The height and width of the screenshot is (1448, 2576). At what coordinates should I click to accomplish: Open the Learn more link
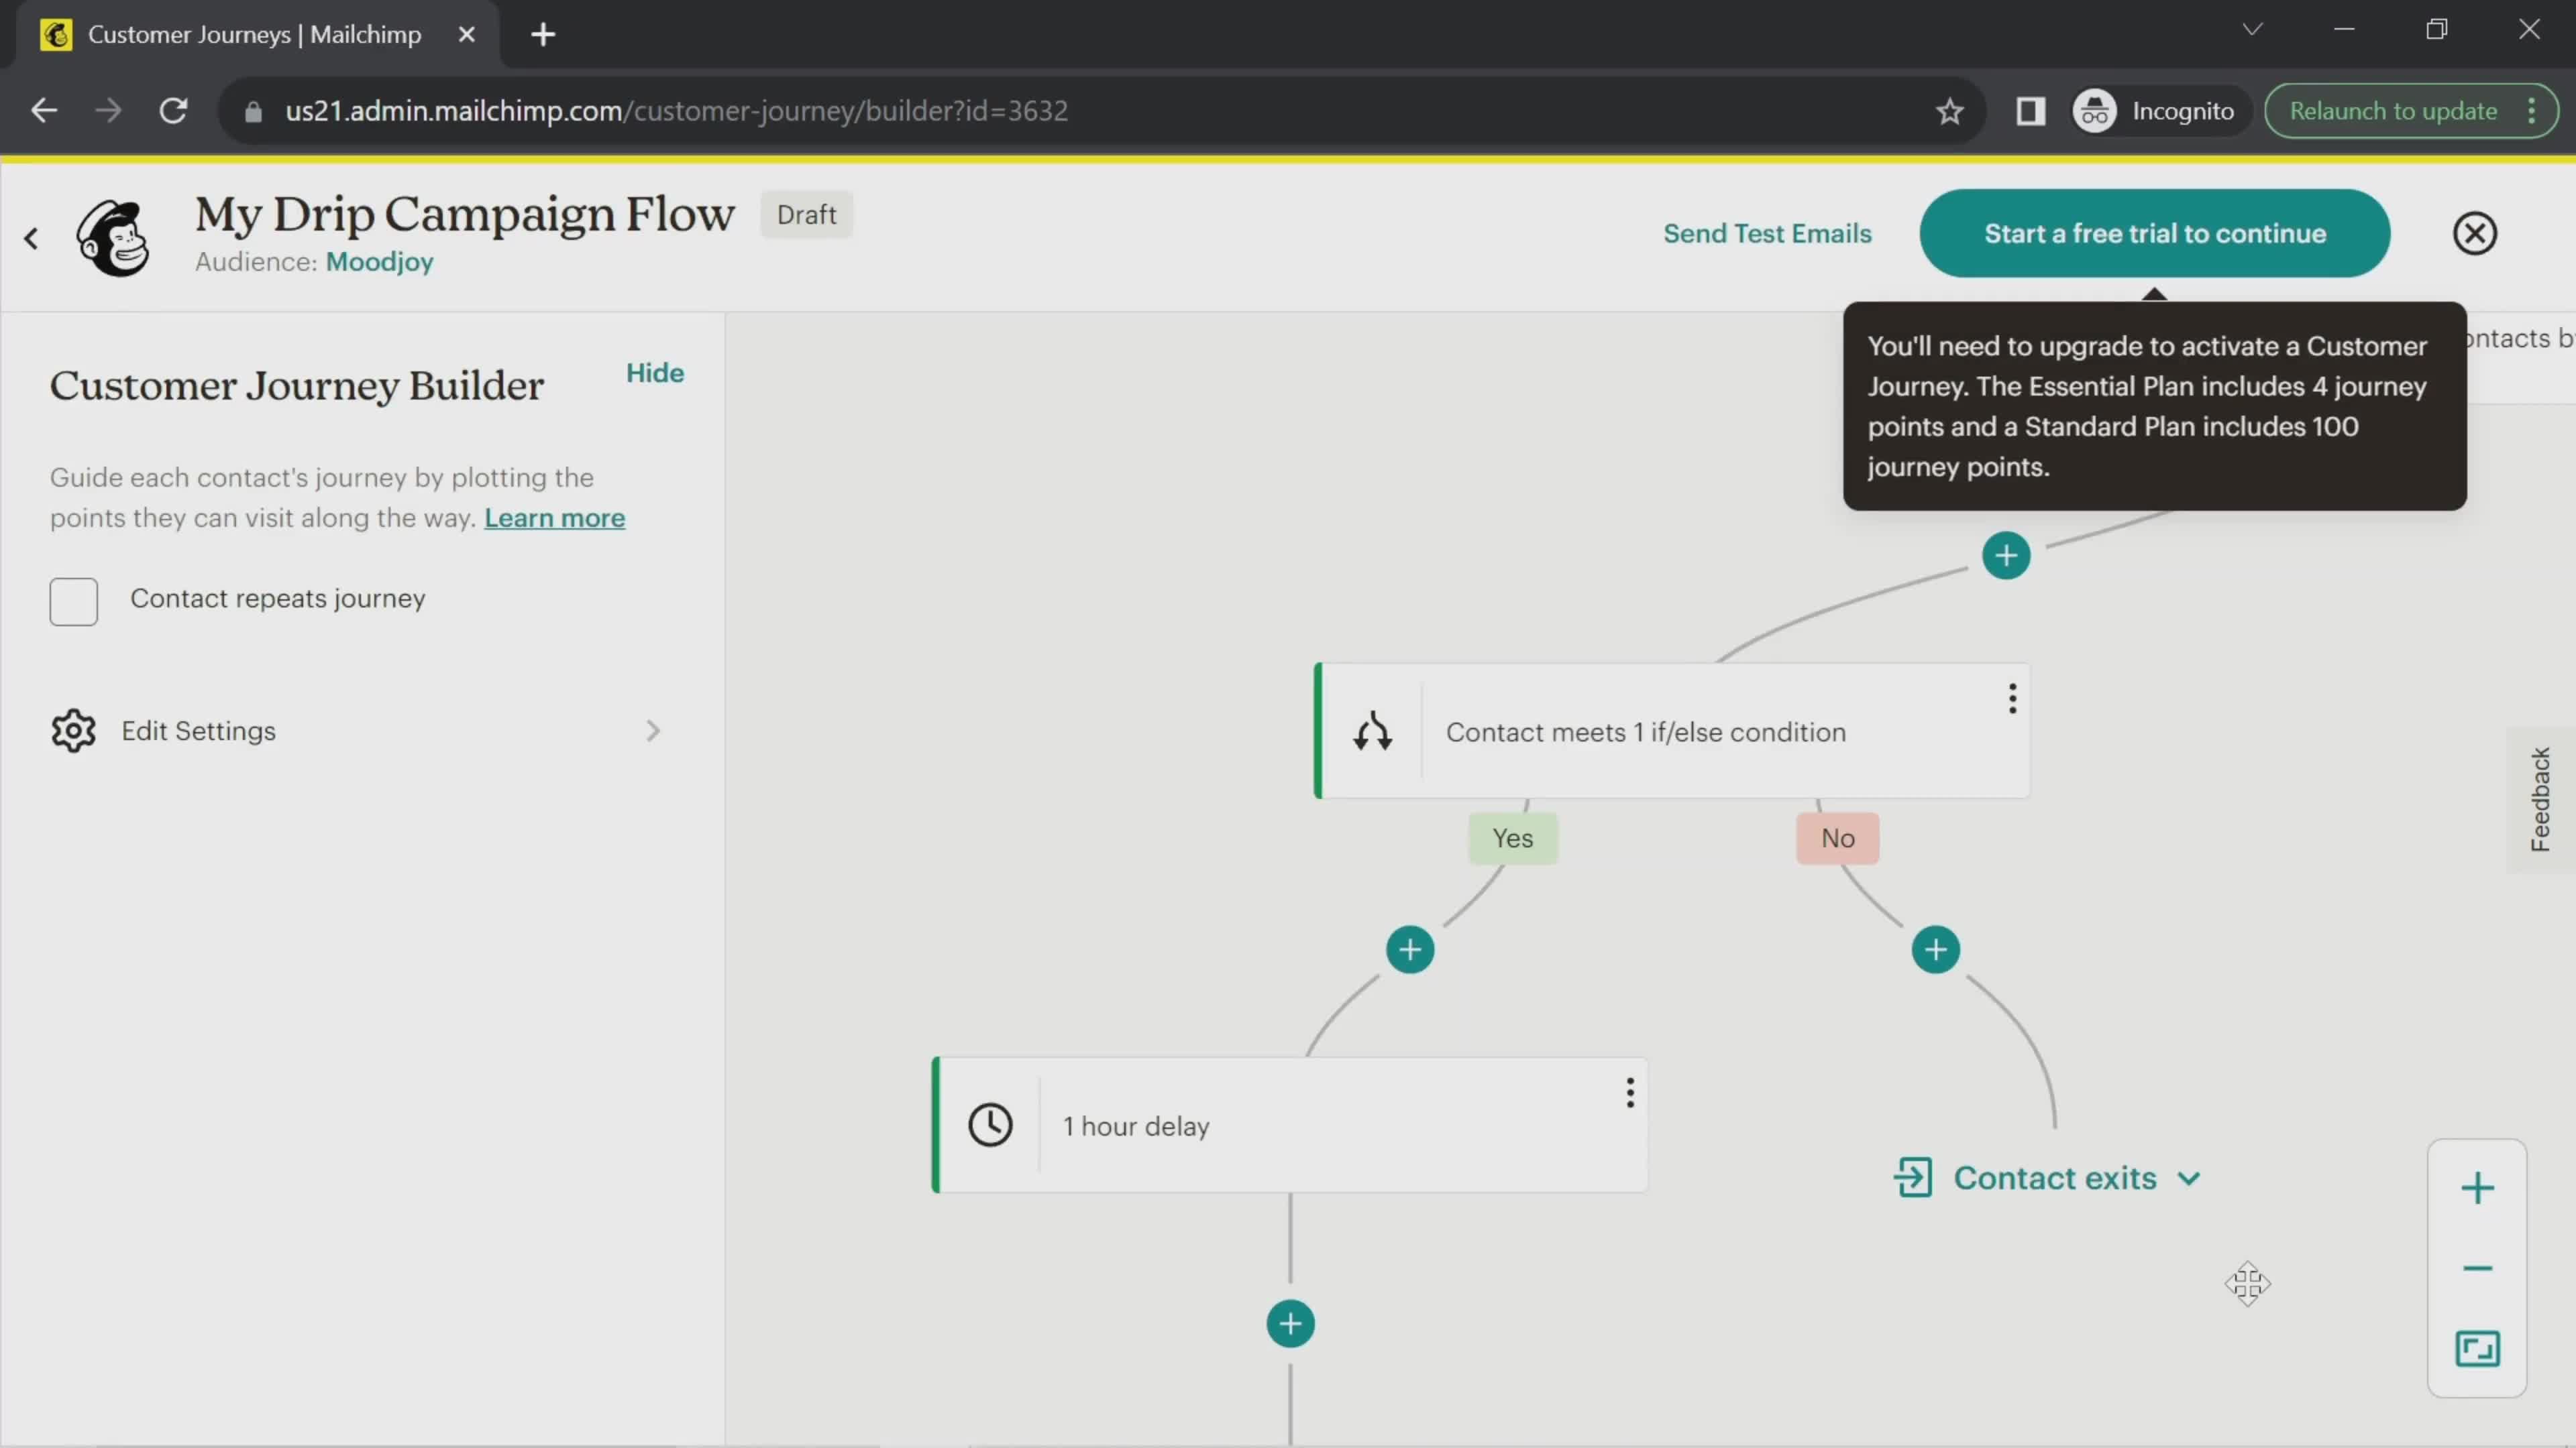coord(553,518)
